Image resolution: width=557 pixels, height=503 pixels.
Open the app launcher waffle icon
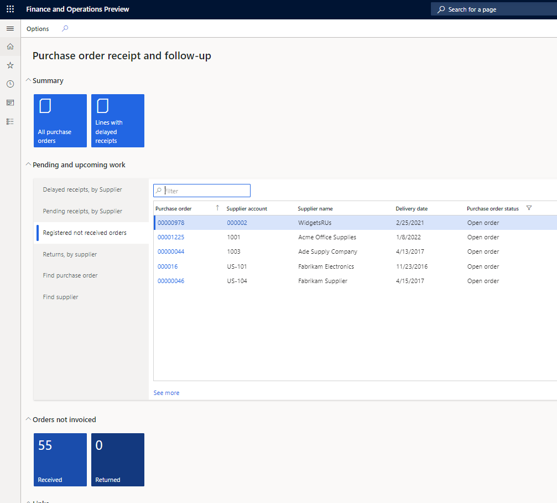[x=11, y=9]
